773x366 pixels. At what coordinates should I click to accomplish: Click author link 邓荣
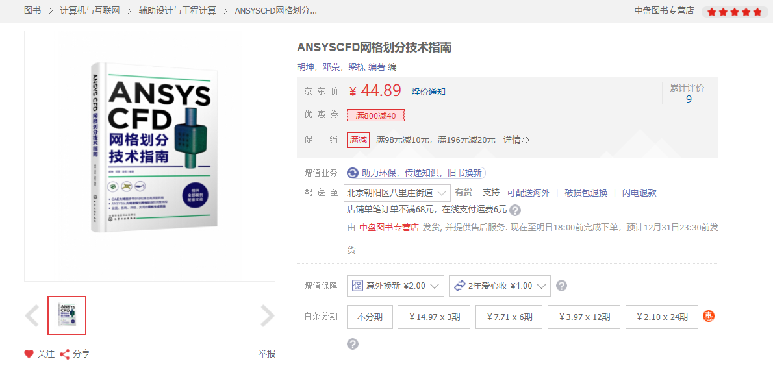point(331,67)
